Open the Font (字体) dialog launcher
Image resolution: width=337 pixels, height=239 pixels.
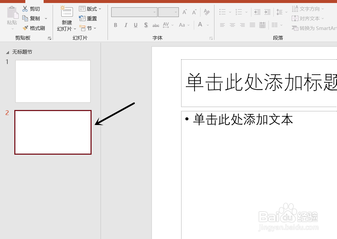click(x=211, y=38)
